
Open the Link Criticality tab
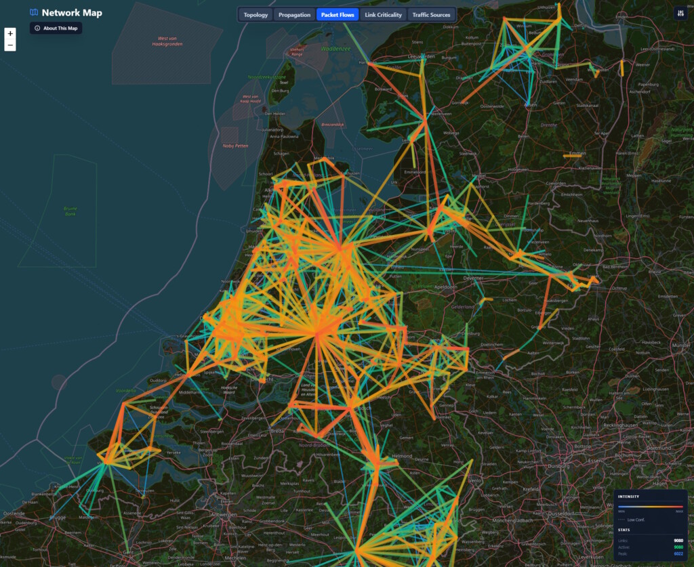[383, 15]
